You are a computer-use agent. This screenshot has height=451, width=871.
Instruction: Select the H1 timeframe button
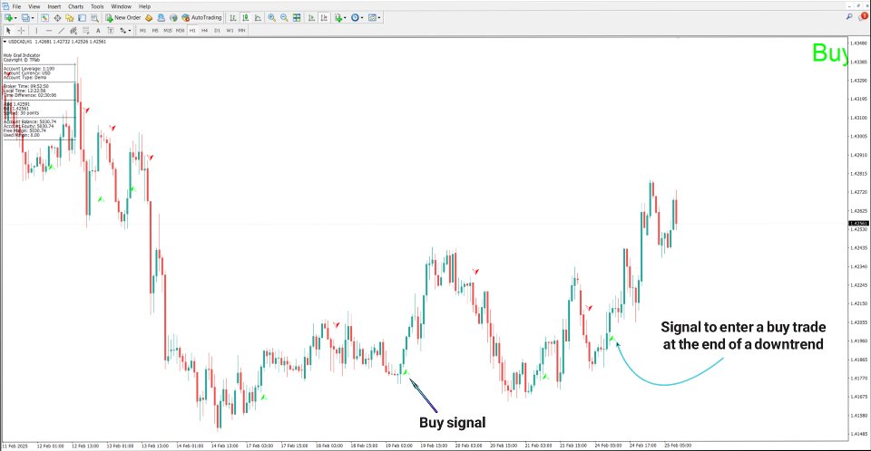(192, 31)
